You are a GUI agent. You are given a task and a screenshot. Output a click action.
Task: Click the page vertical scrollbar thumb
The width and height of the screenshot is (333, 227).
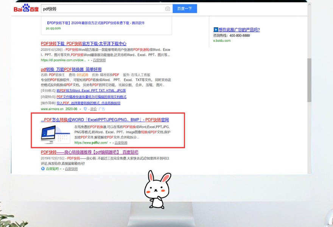[309, 80]
